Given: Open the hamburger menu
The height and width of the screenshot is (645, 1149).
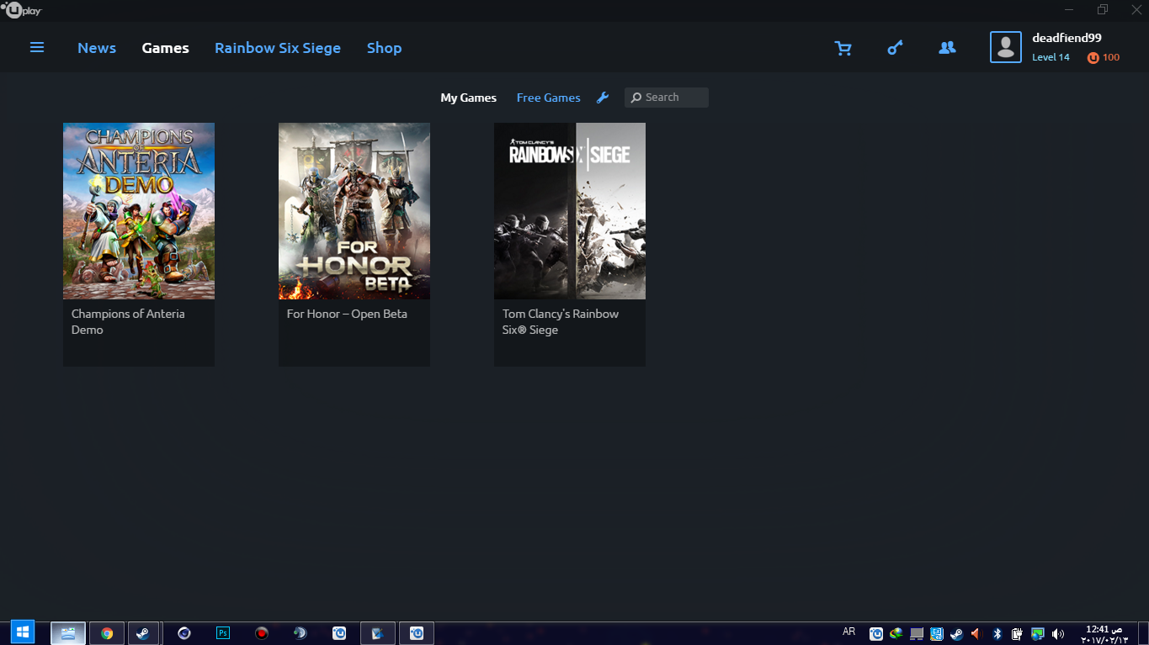Looking at the screenshot, I should pos(37,48).
